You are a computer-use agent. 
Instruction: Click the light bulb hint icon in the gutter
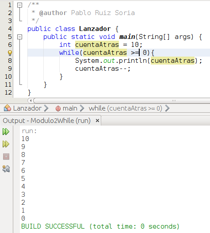click(x=10, y=53)
